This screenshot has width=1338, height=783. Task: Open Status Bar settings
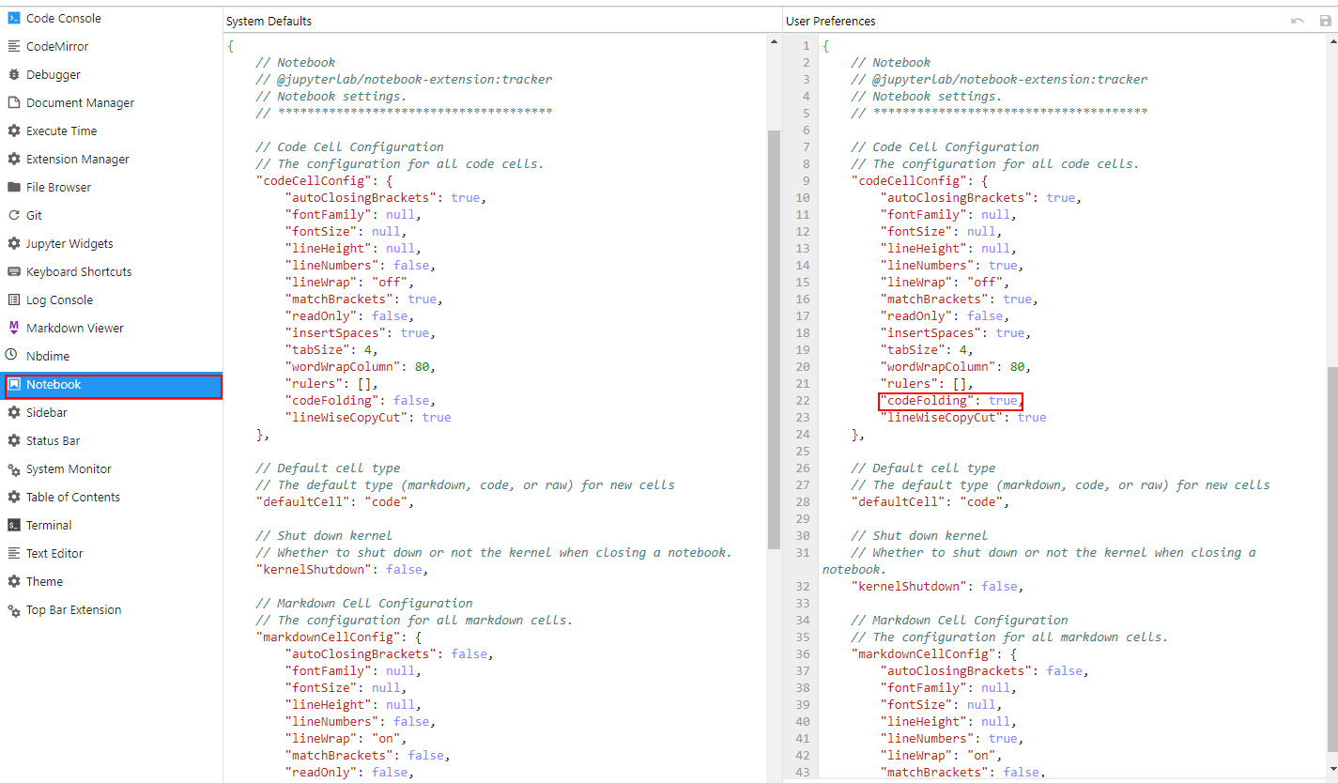coord(16,440)
